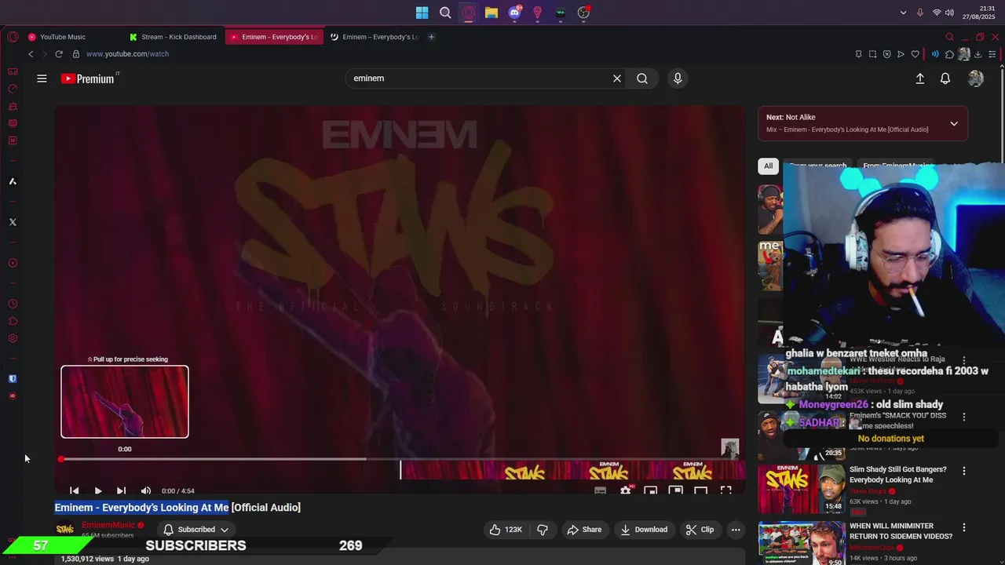Viewport: 1005px width, 565px height.
Task: Open the browser extensions puzzle icon
Action: point(949,54)
